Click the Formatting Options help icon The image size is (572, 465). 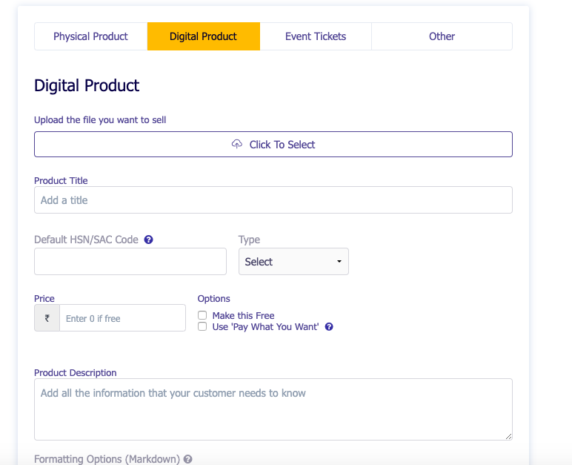coord(188,459)
